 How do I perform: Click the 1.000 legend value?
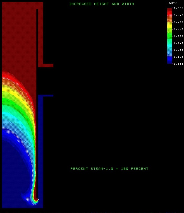[179, 8]
